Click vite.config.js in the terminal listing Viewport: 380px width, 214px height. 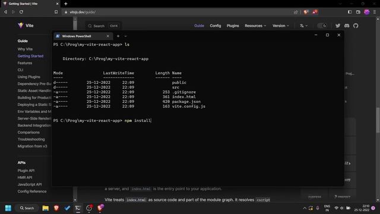point(189,106)
